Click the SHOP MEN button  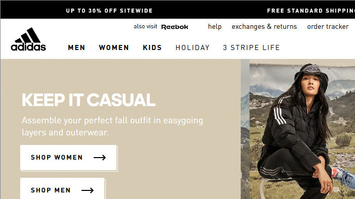(x=62, y=189)
